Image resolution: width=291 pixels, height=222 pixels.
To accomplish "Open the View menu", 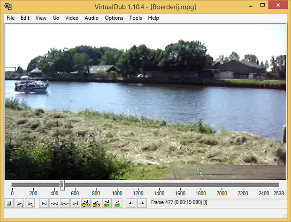I will pos(41,18).
